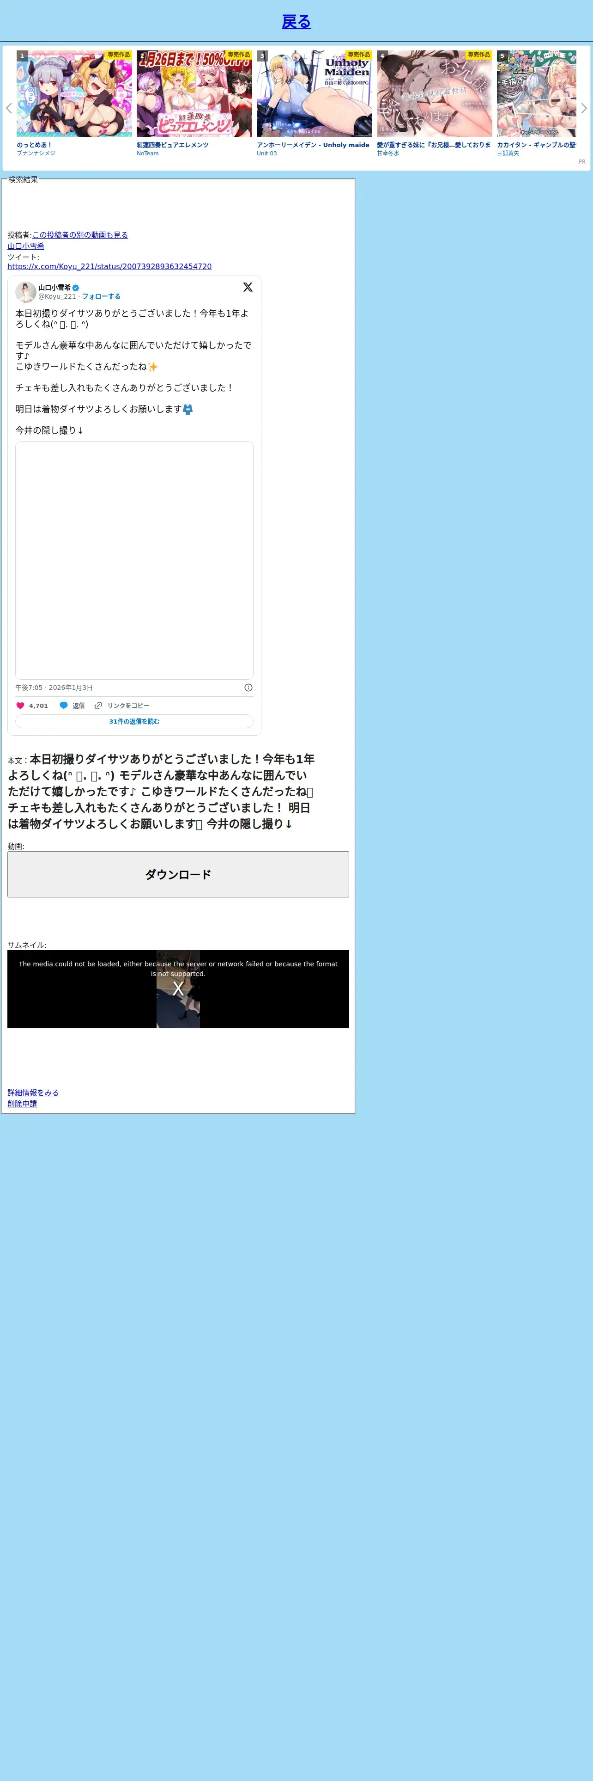
Task: Click the 紅蓮四奏ピュアエレメンツ title link
Action: point(173,145)
